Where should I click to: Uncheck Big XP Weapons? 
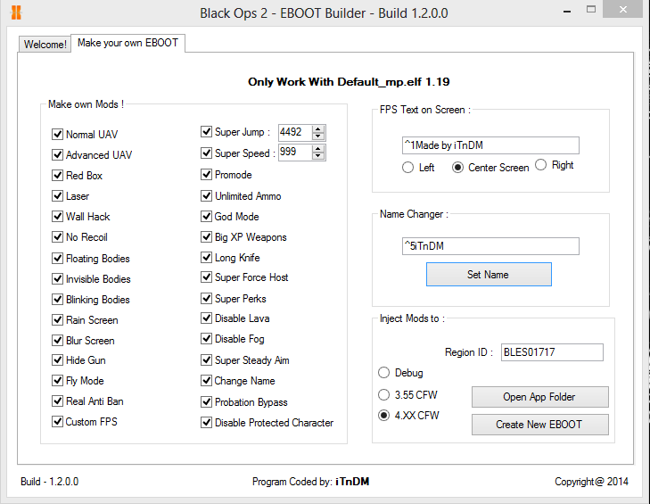206,237
